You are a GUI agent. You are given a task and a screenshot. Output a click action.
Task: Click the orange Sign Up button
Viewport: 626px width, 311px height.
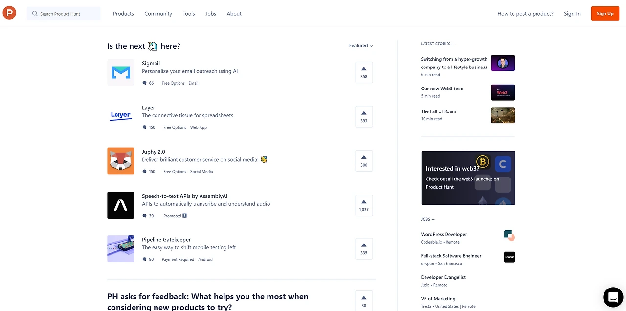pyautogui.click(x=605, y=14)
